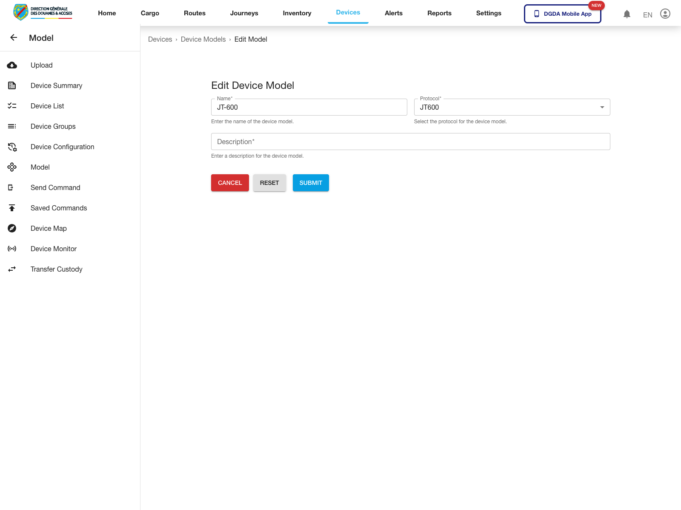Viewport: 681px width, 510px height.
Task: Switch to the Devices tab in navigation
Action: (348, 13)
